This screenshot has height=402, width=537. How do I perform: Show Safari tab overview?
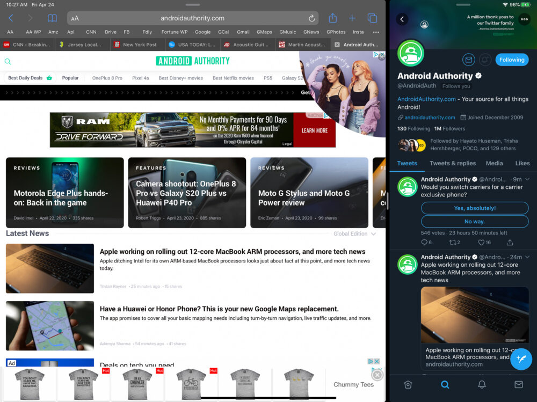[x=372, y=18]
